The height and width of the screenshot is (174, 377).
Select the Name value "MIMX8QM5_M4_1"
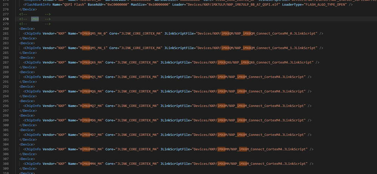click(92, 48)
